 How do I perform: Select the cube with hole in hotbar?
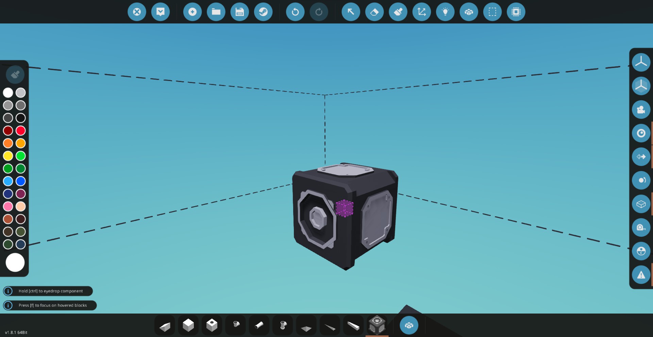click(x=212, y=325)
